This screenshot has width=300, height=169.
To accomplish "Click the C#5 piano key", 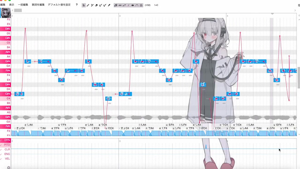I will pyautogui.click(x=5, y=38).
